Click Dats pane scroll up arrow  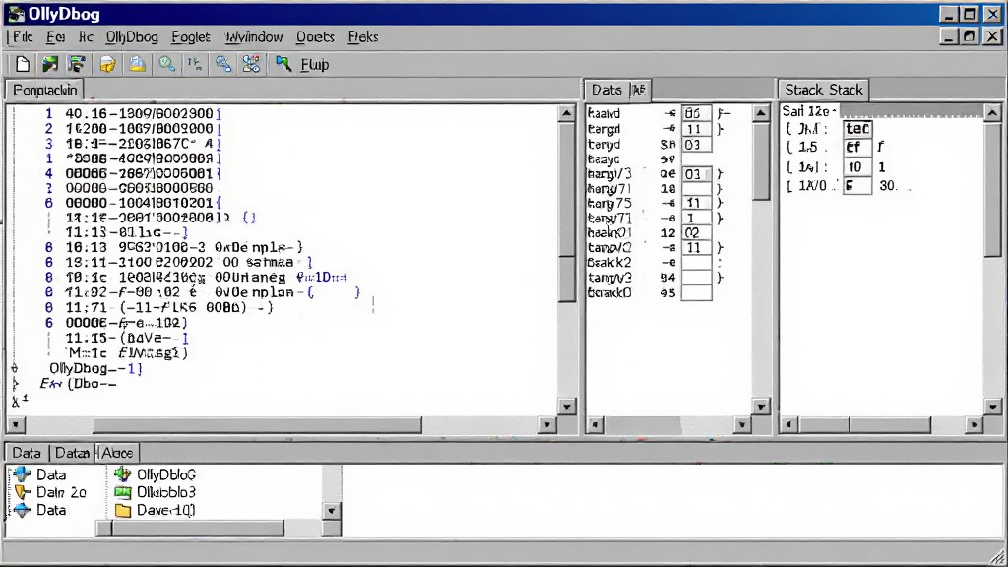pos(761,113)
